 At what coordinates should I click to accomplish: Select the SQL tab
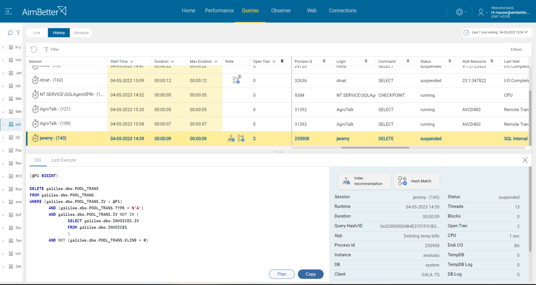tap(38, 160)
